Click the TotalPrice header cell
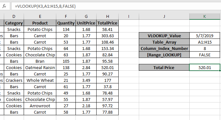Image resolution: width=221 pixels, height=120 pixels. click(x=107, y=23)
